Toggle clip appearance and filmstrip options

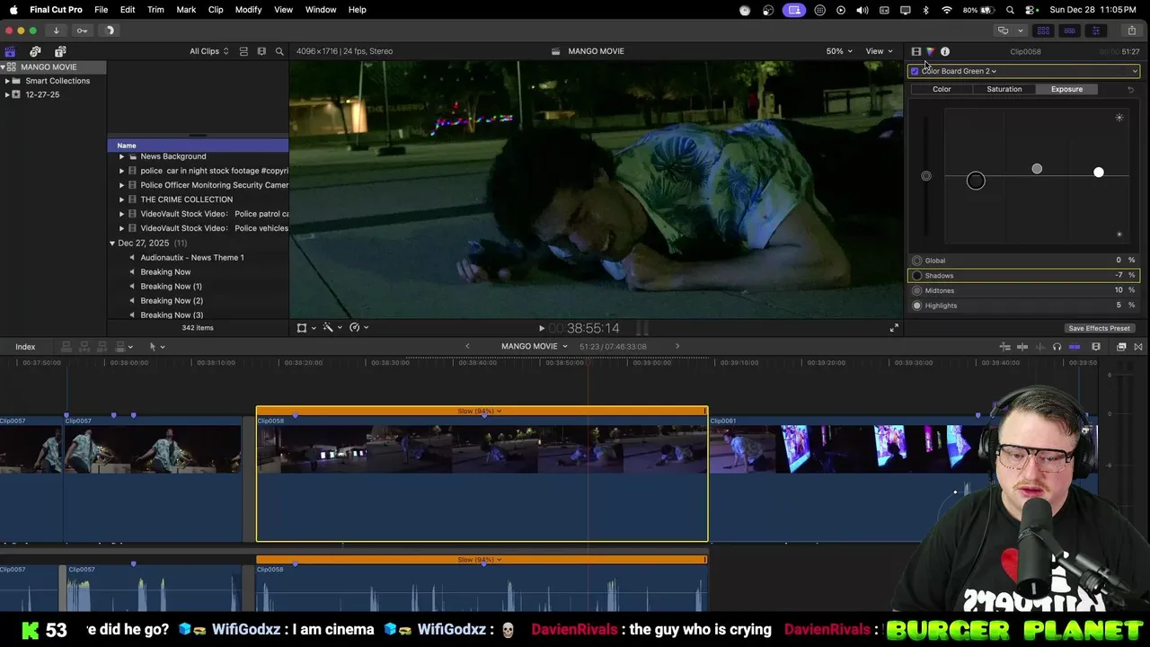point(261,51)
